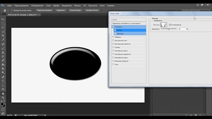Image resolution: width=212 pixels, height=119 pixels.
Task: Select the History Brush tool
Action: (x=3, y=56)
